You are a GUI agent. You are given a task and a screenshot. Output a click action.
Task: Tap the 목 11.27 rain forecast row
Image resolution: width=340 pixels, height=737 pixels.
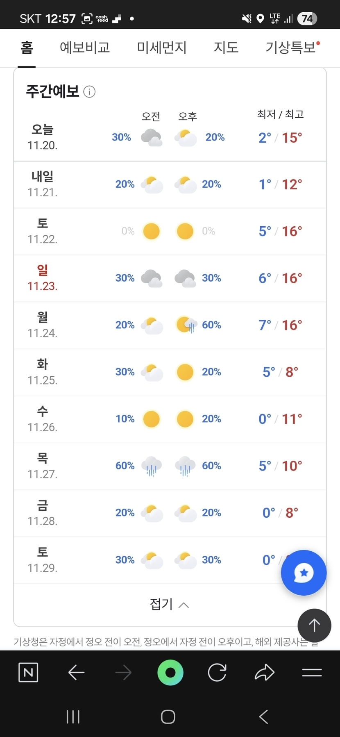[170, 466]
